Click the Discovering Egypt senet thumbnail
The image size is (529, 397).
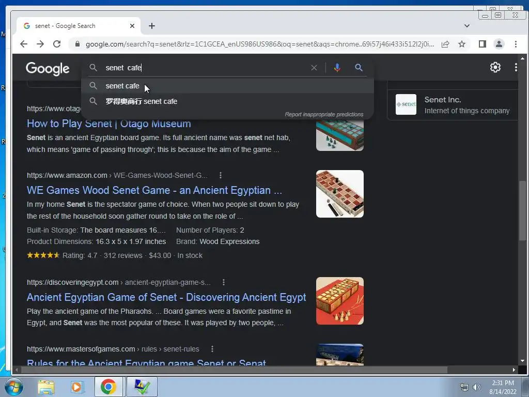(x=340, y=301)
